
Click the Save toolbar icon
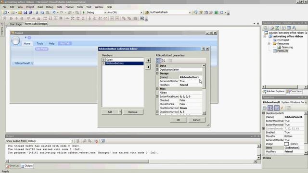(25, 12)
